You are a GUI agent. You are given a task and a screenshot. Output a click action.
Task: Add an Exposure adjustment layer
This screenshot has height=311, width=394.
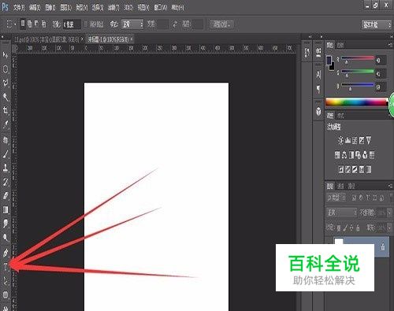pos(362,140)
